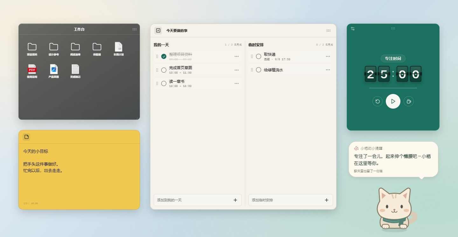The image size is (458, 237).
Task: Open the 本周计划 file
Action: [x=119, y=49]
